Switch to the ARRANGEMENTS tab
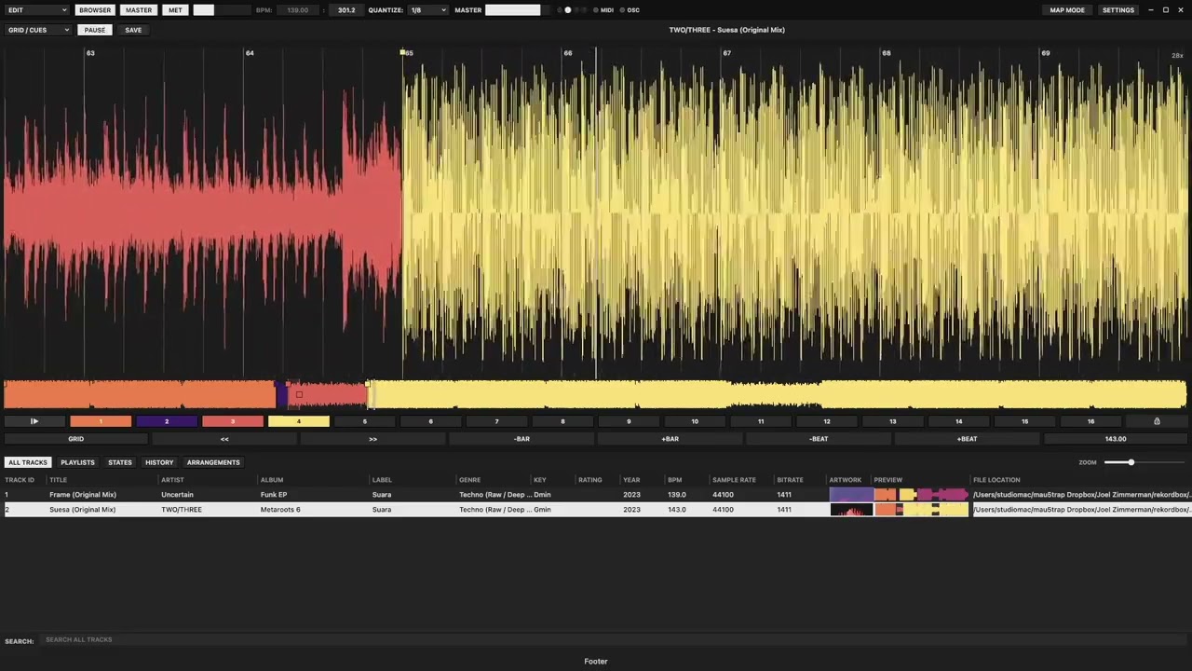 pyautogui.click(x=213, y=462)
